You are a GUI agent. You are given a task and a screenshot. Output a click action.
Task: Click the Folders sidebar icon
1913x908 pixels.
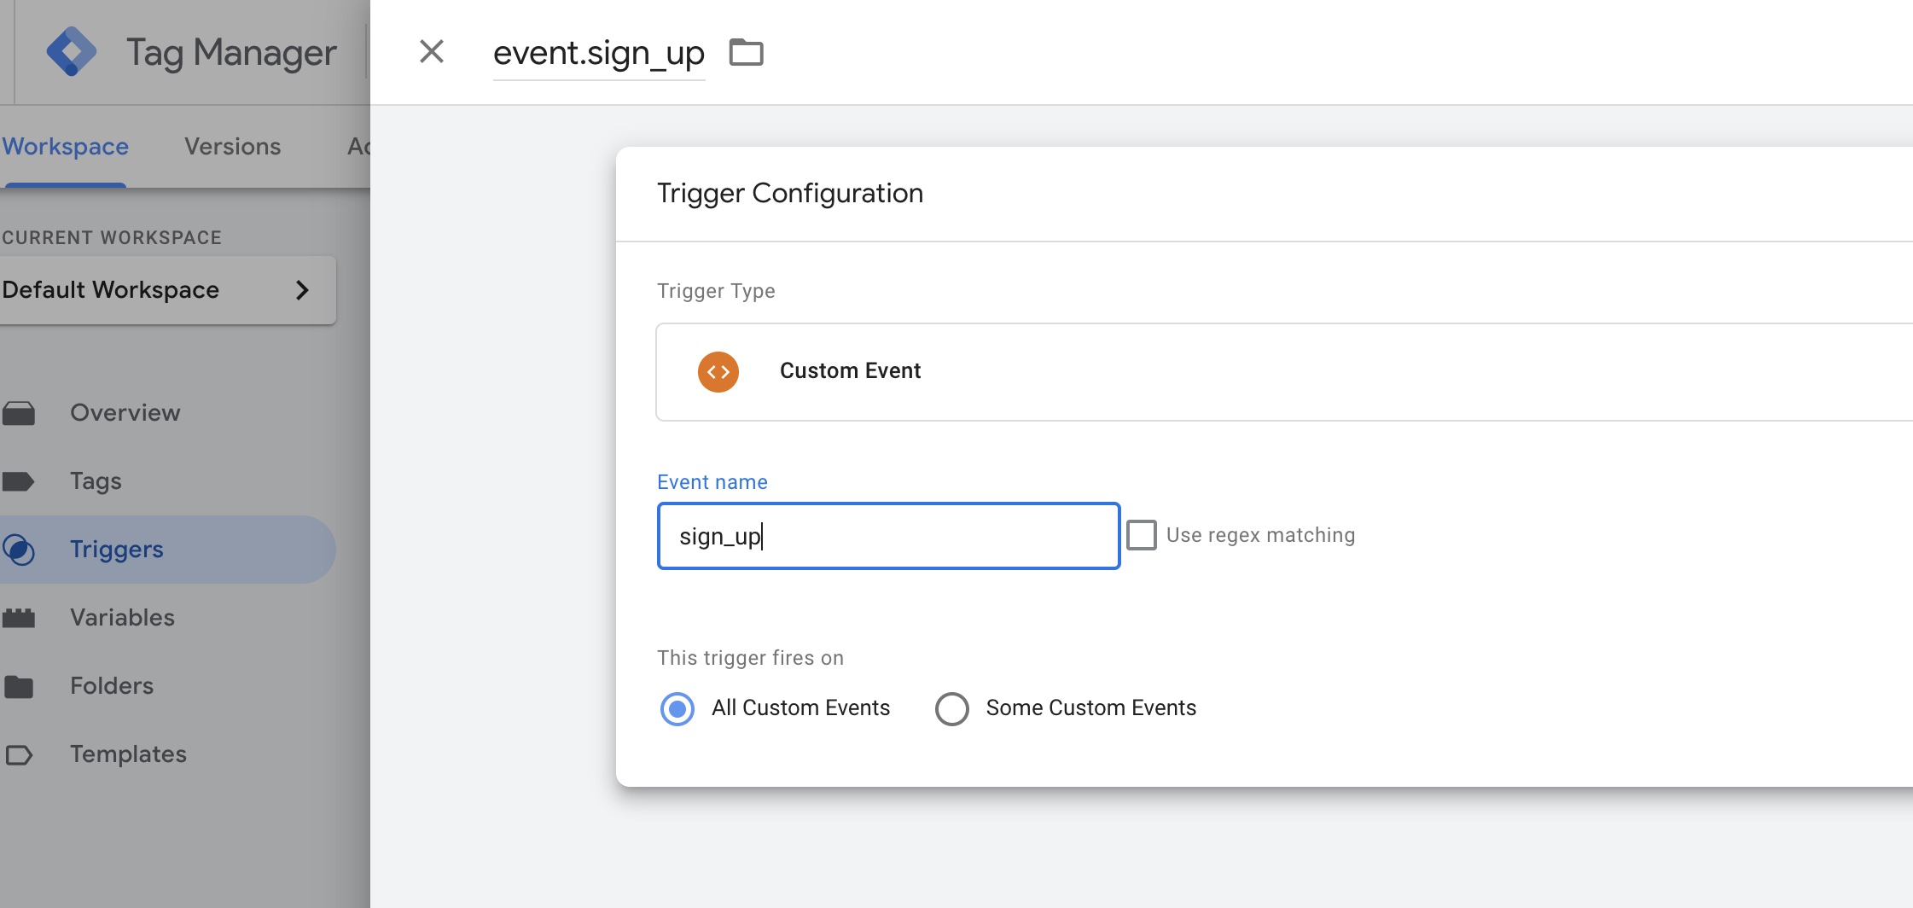tap(19, 686)
